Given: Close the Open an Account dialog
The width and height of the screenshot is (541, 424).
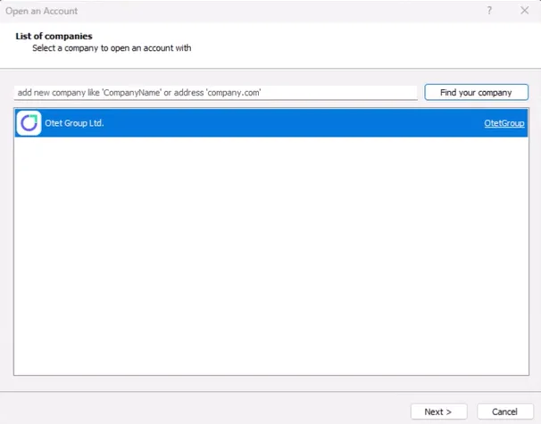Looking at the screenshot, I should click(524, 11).
